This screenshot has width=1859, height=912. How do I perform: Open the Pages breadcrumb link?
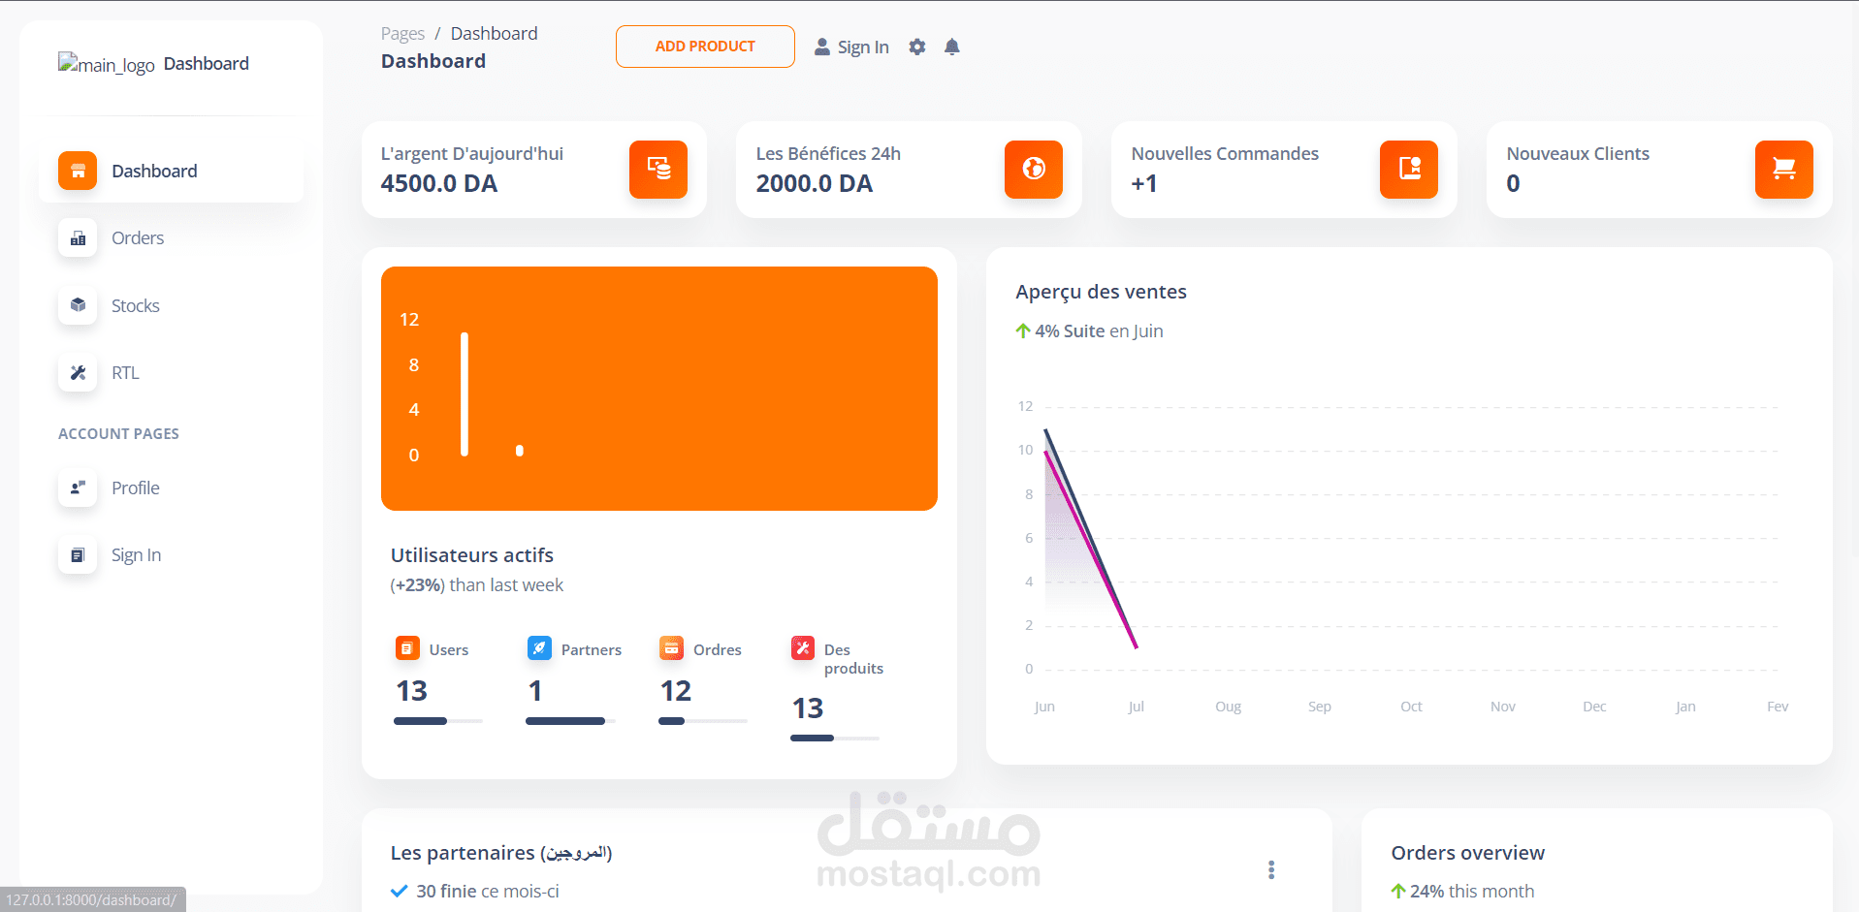(x=402, y=32)
